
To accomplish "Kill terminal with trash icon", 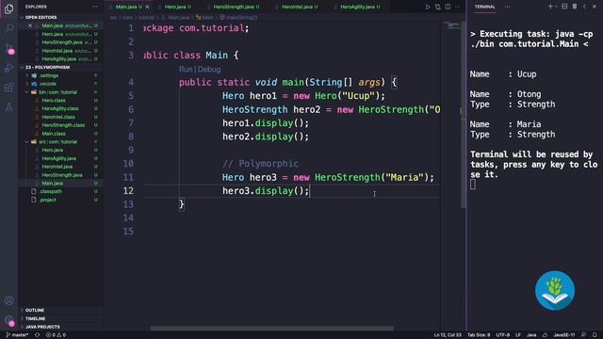I will coord(575,7).
